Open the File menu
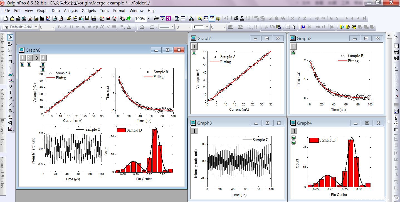Screen dimensions: 400x202 [x=7, y=11]
